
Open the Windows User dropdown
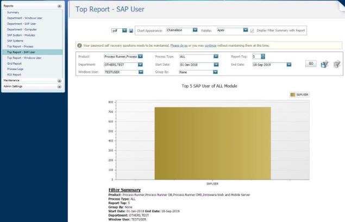(x=141, y=72)
